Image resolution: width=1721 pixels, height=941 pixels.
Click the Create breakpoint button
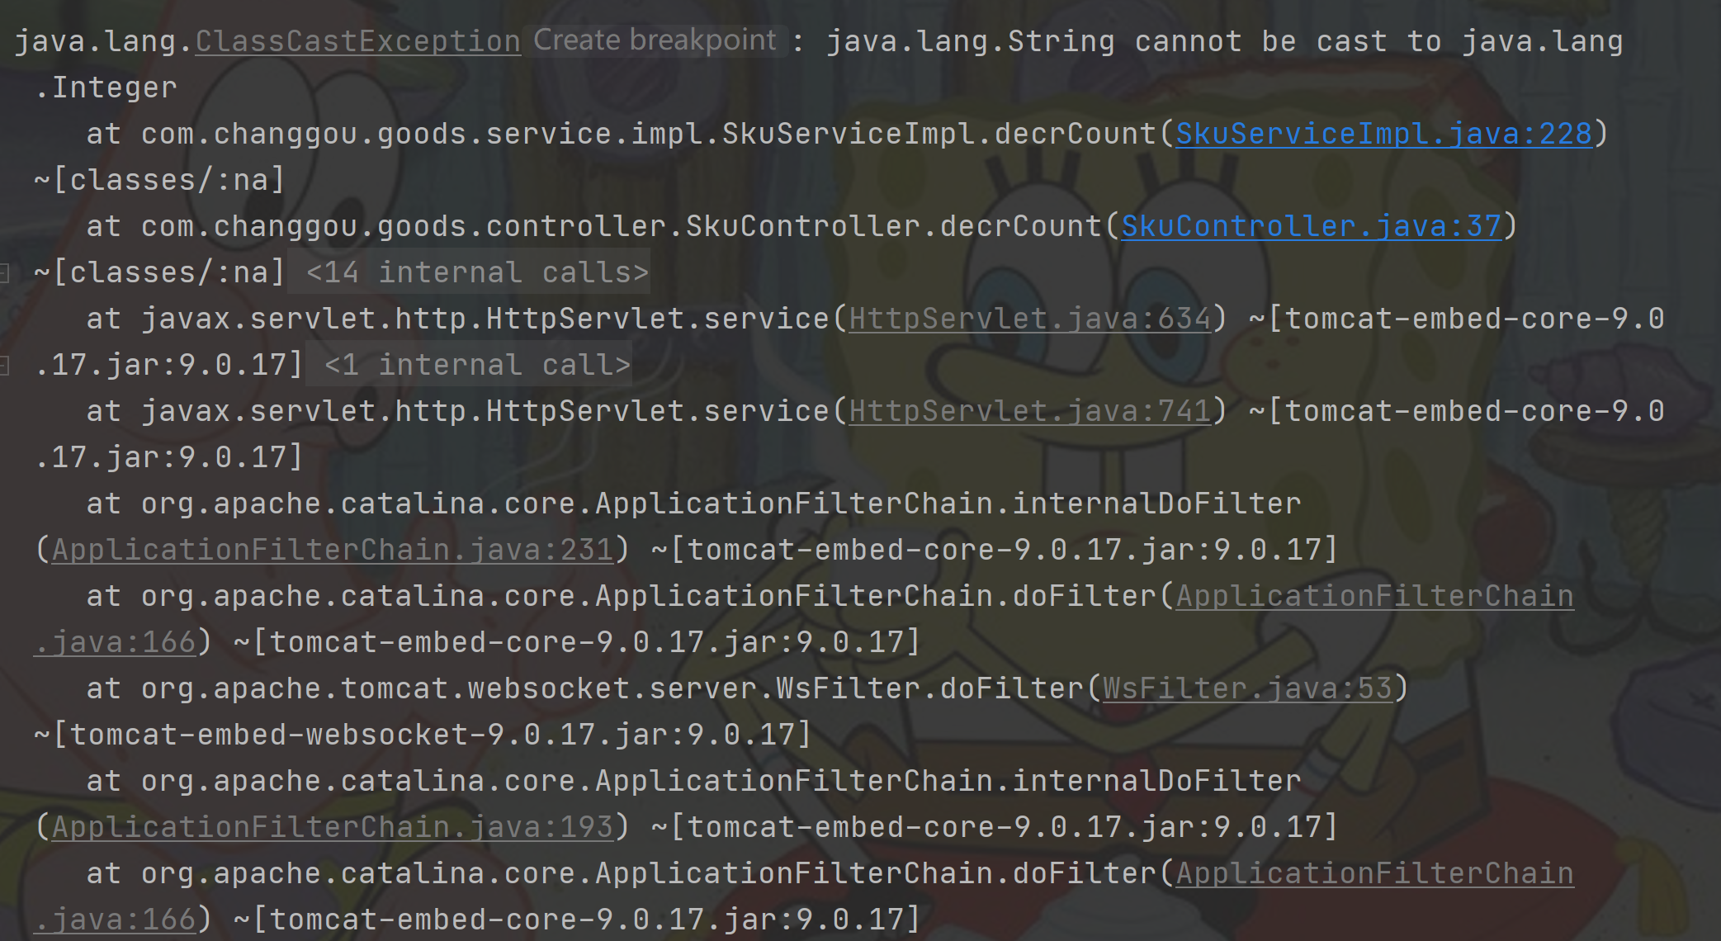(655, 40)
